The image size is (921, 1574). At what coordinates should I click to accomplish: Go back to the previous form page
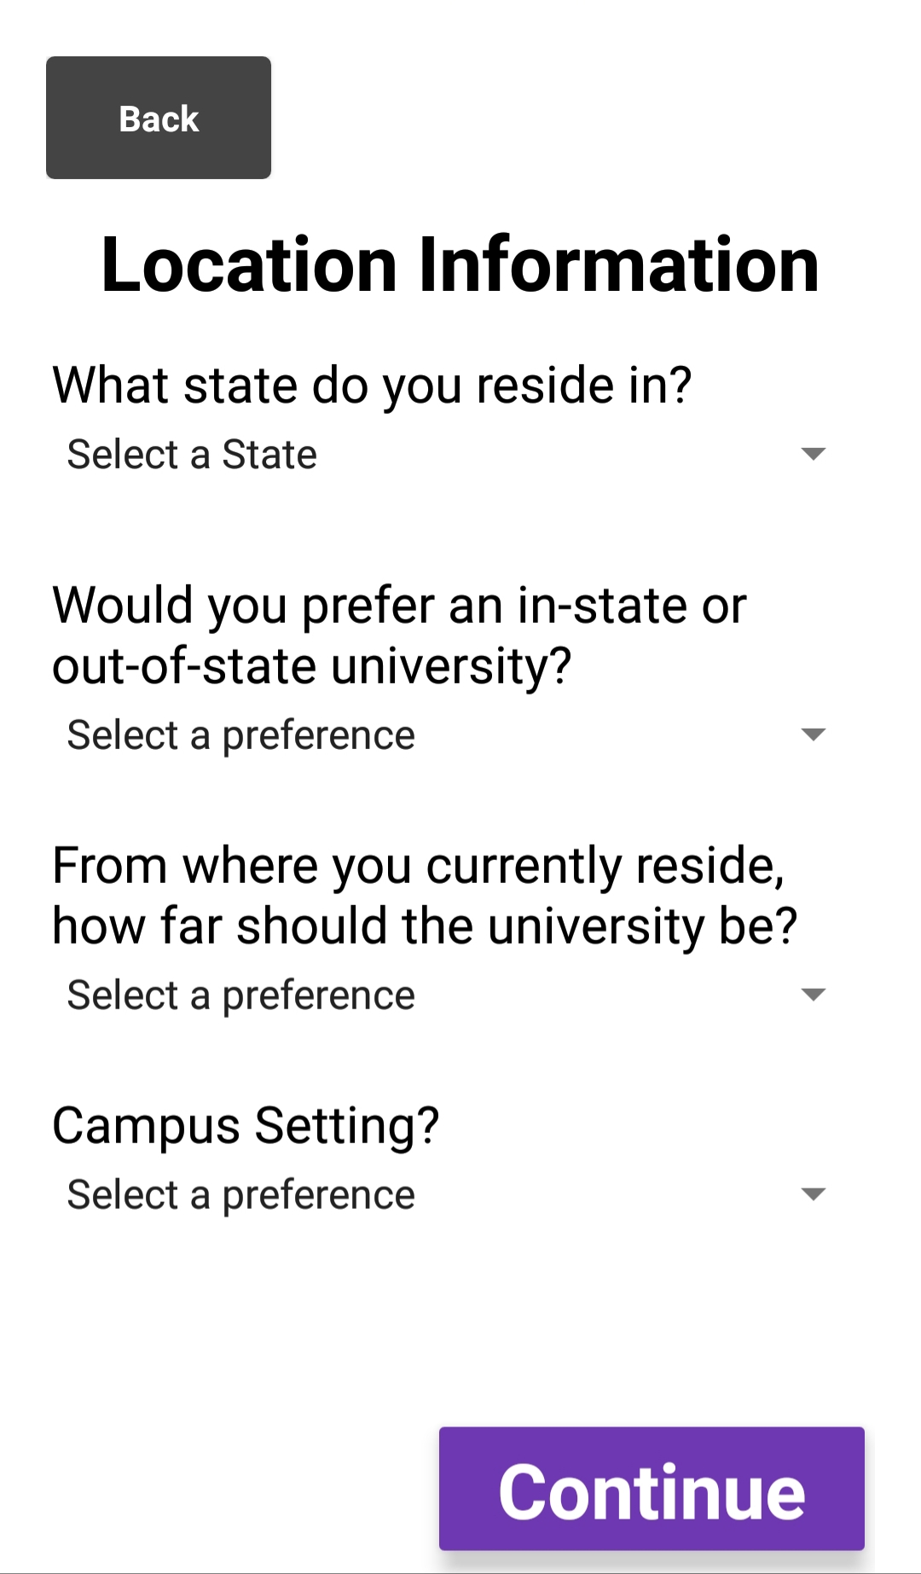click(x=159, y=118)
